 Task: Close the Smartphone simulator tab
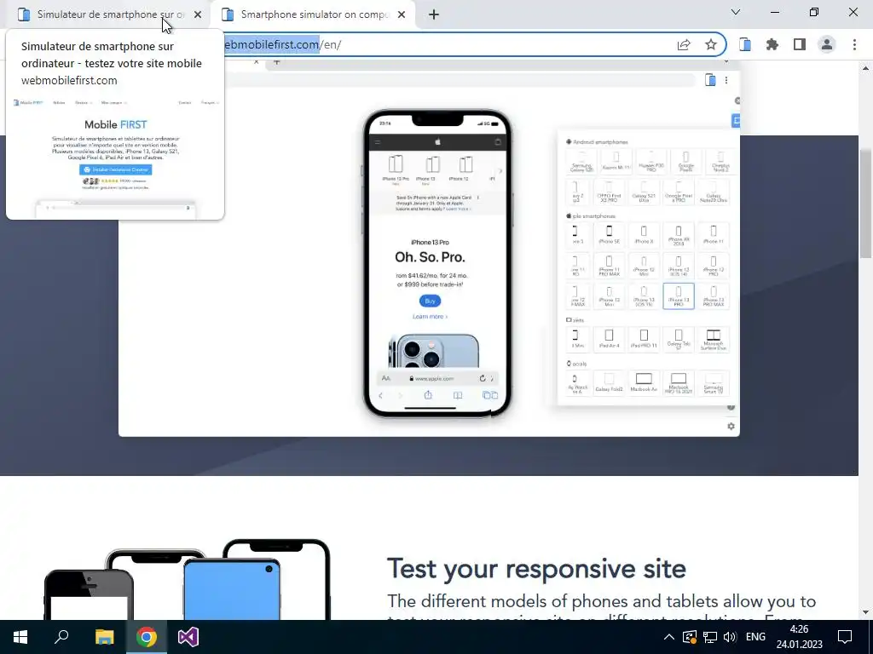coord(402,15)
